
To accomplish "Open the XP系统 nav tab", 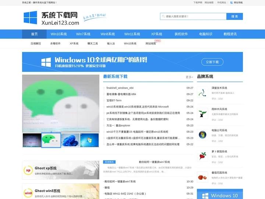I will coord(156,34).
